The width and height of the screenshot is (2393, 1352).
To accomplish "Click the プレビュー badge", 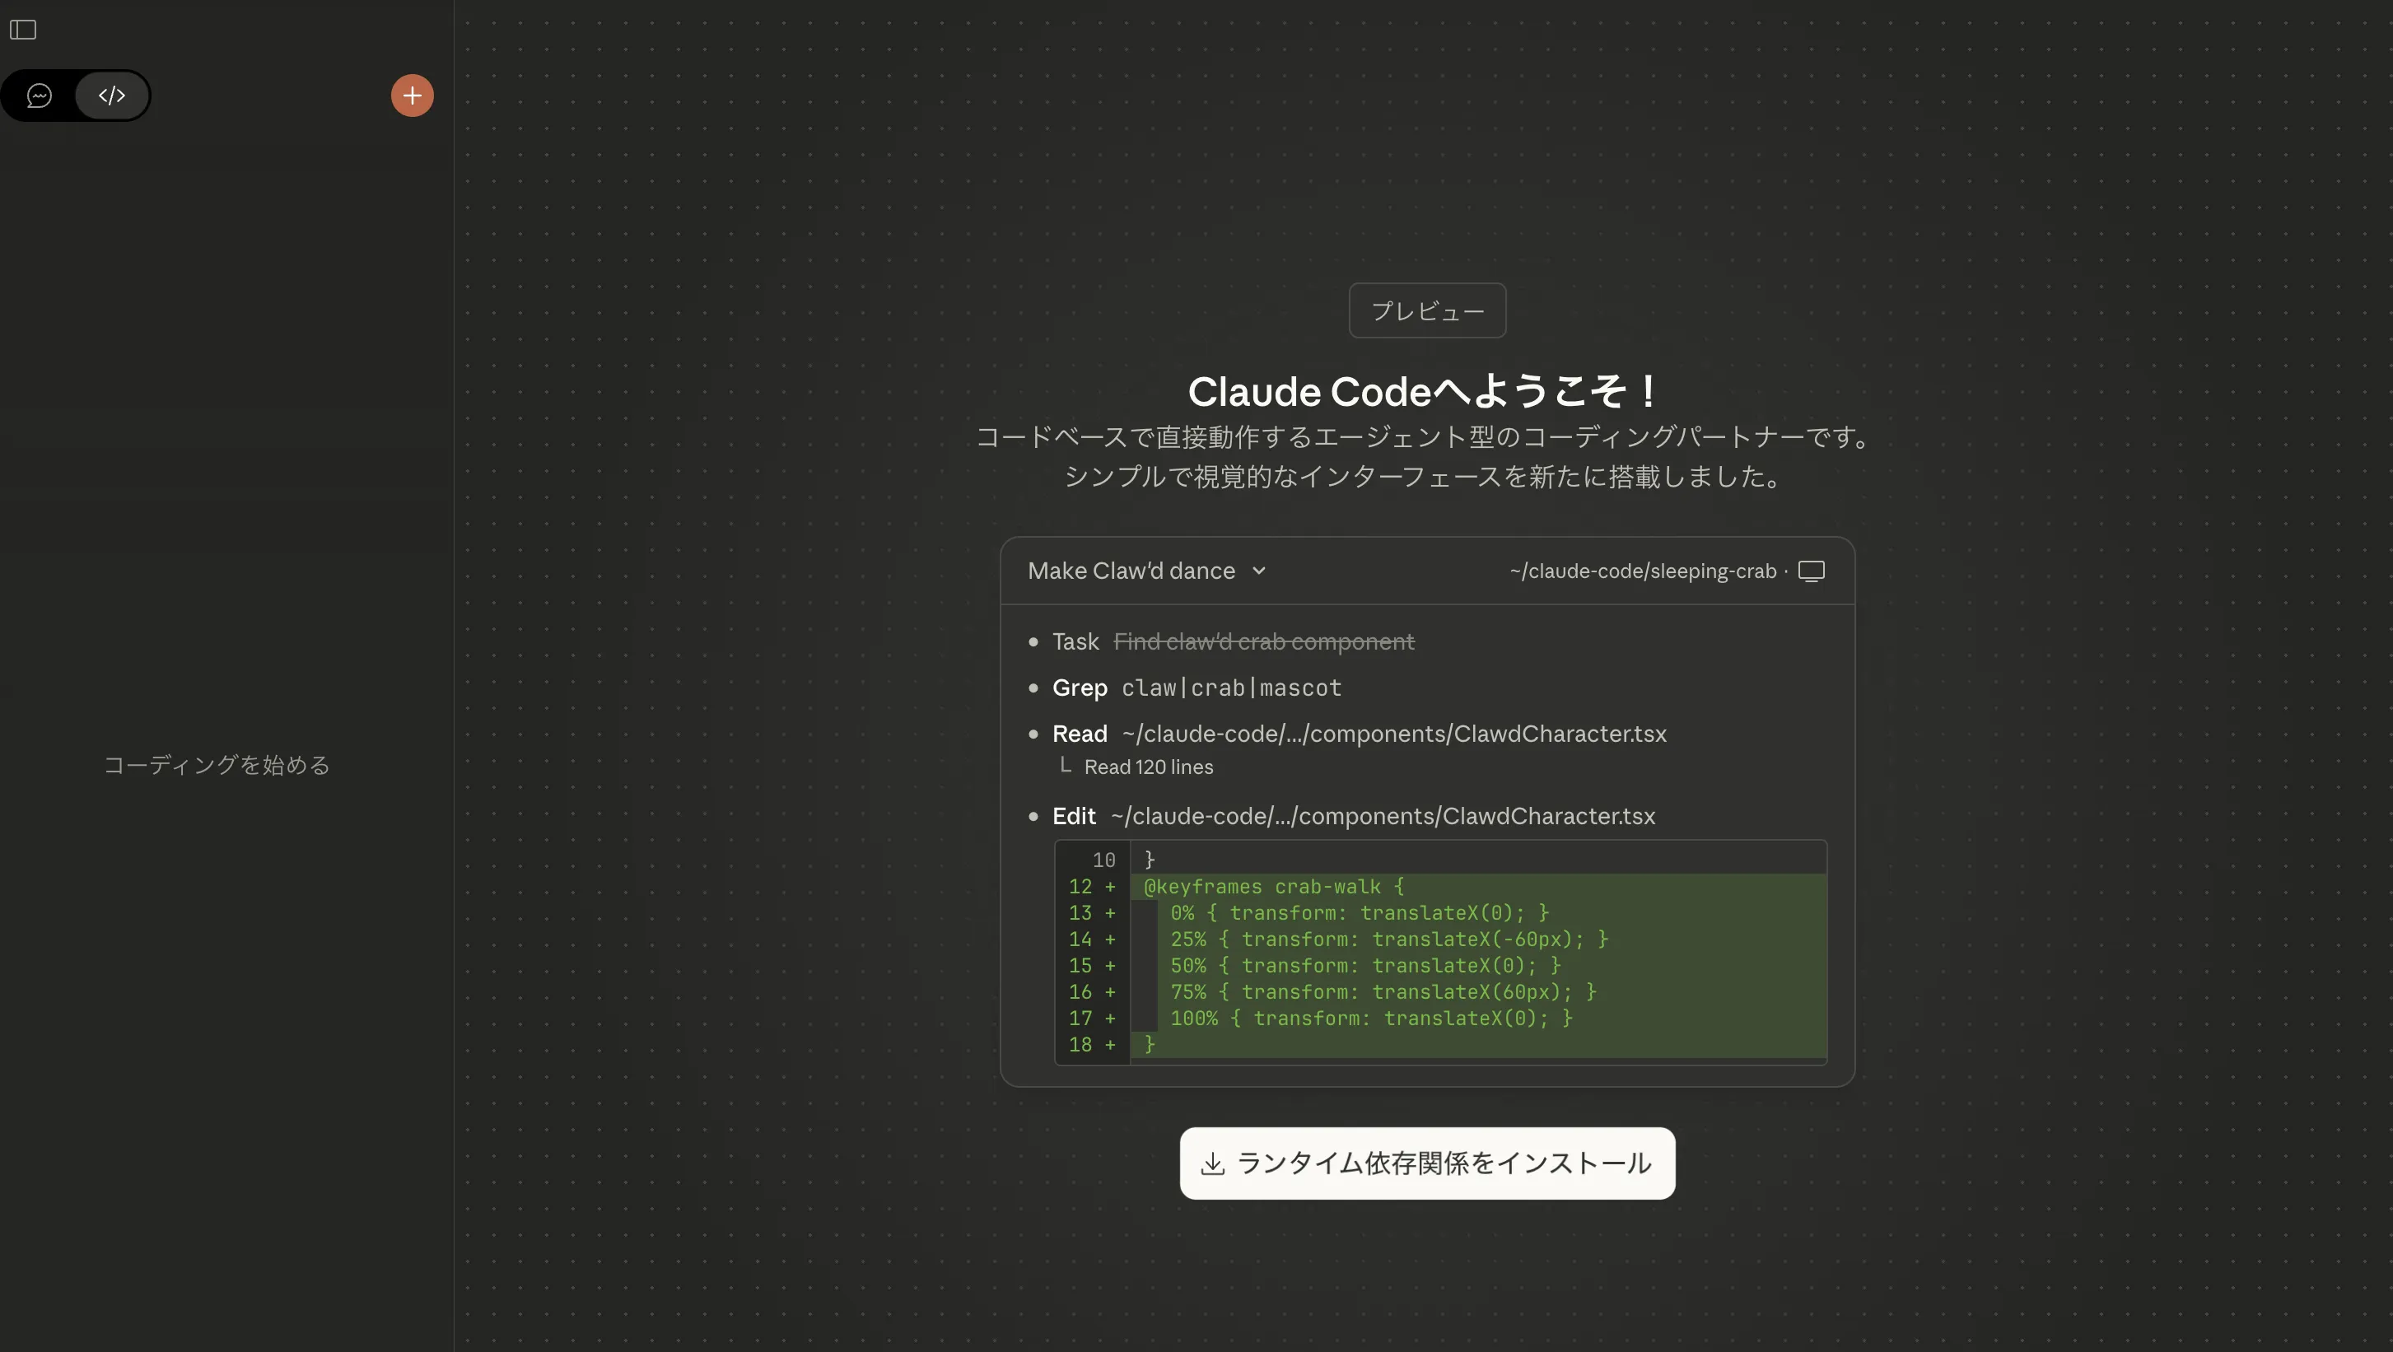I will tap(1427, 311).
